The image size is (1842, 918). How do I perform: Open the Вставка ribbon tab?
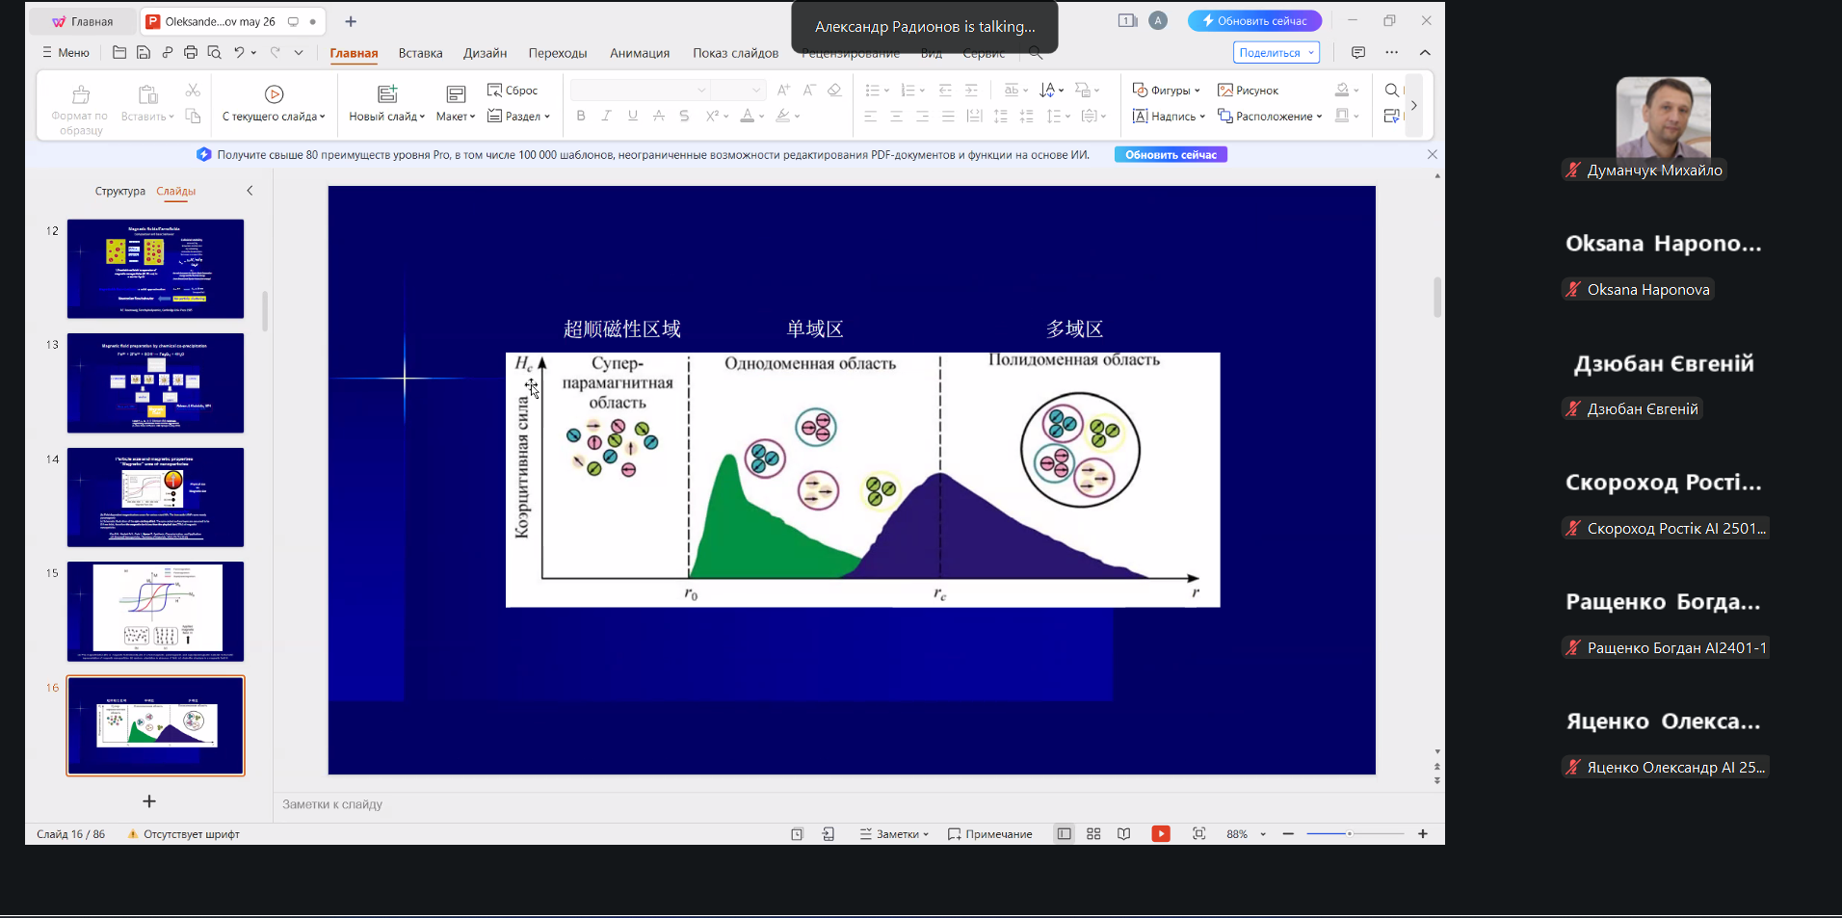(x=421, y=53)
